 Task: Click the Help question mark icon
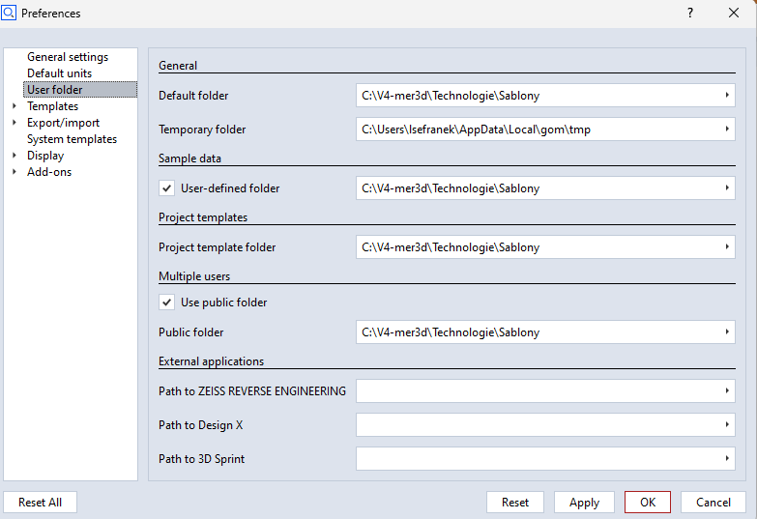690,14
